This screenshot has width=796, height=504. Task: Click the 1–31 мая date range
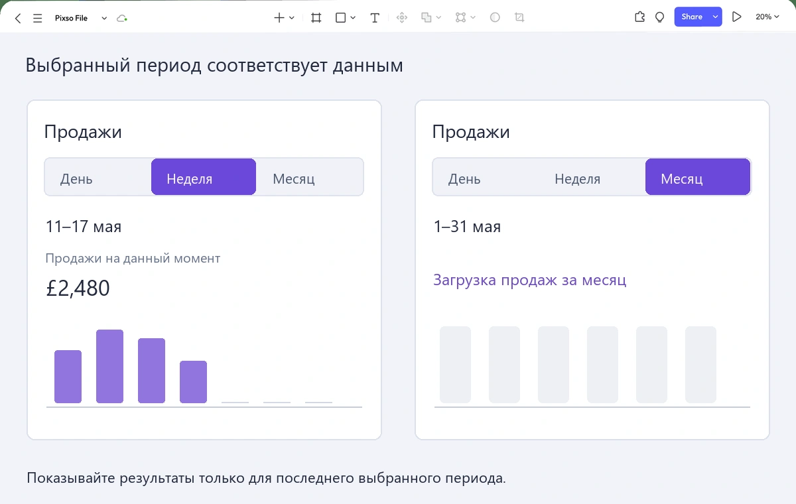coord(467,227)
